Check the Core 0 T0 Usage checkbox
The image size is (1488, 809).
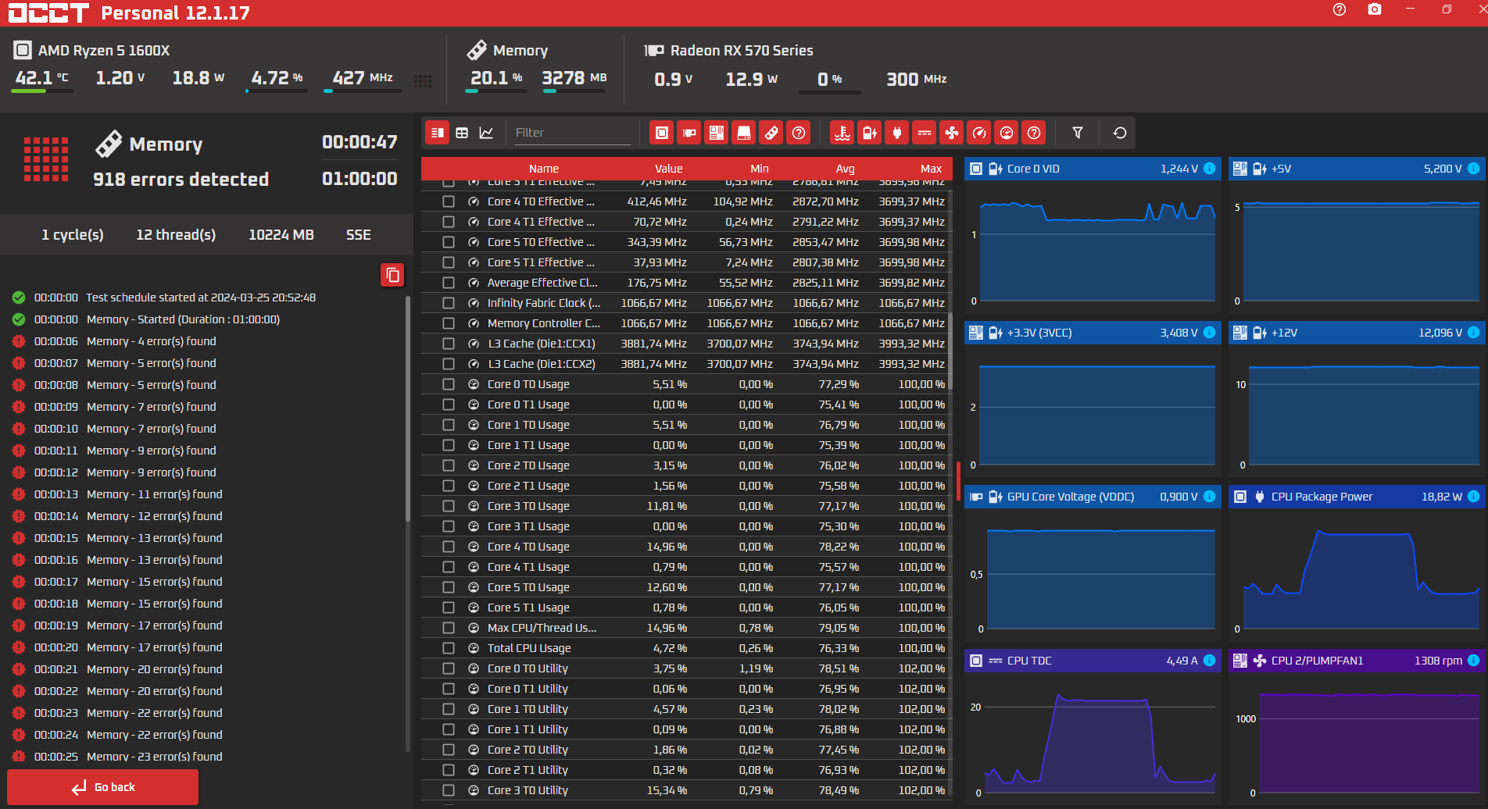coord(449,384)
